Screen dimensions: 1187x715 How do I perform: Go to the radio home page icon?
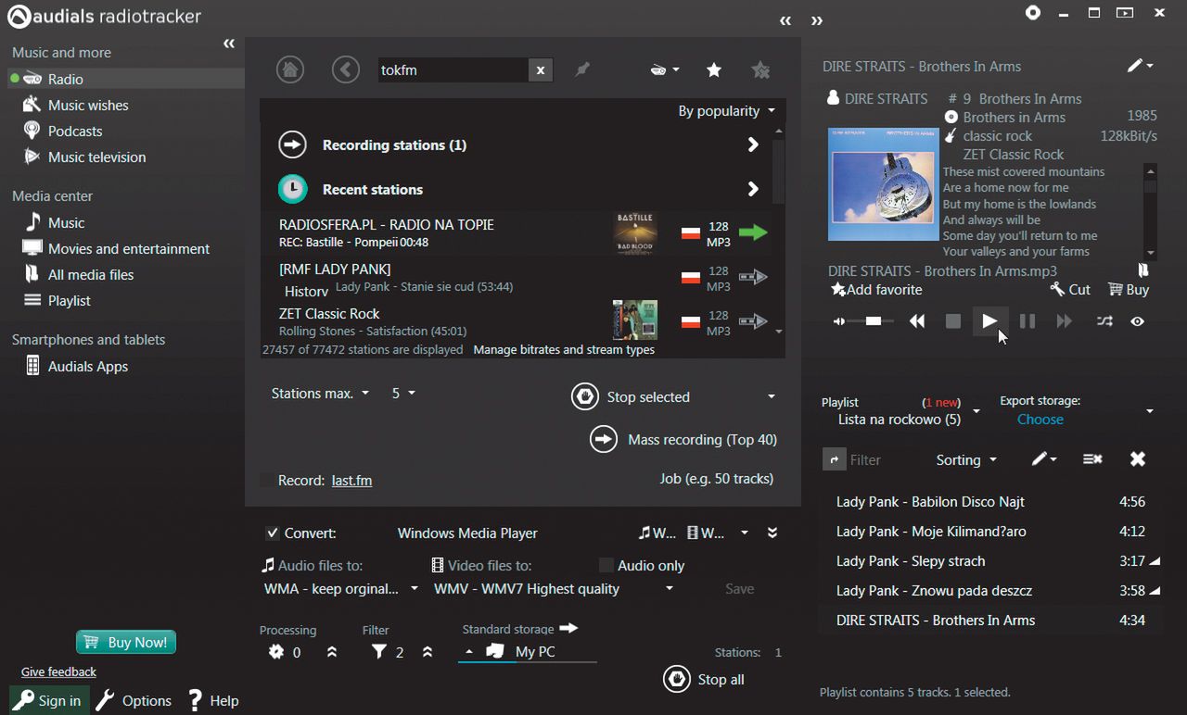coord(290,69)
